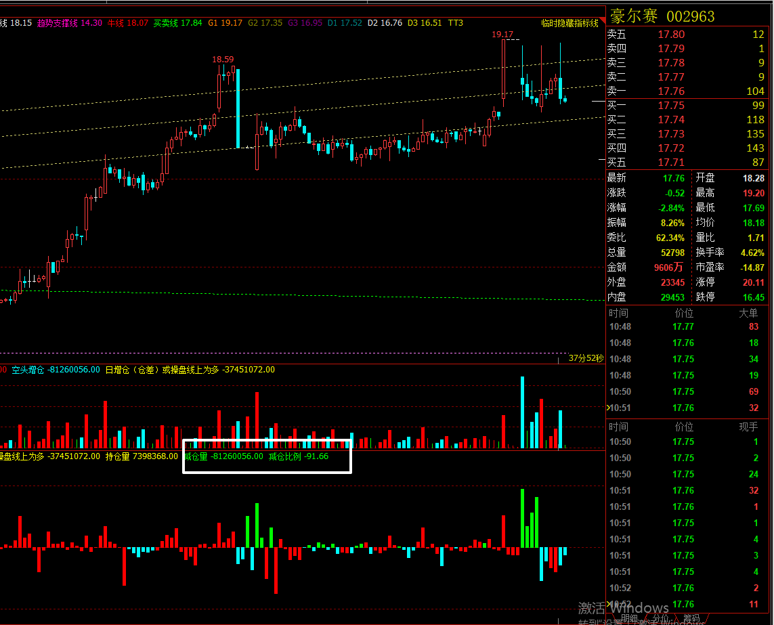Click the G1 19.17 indicator value
The height and width of the screenshot is (625, 774).
225,23
